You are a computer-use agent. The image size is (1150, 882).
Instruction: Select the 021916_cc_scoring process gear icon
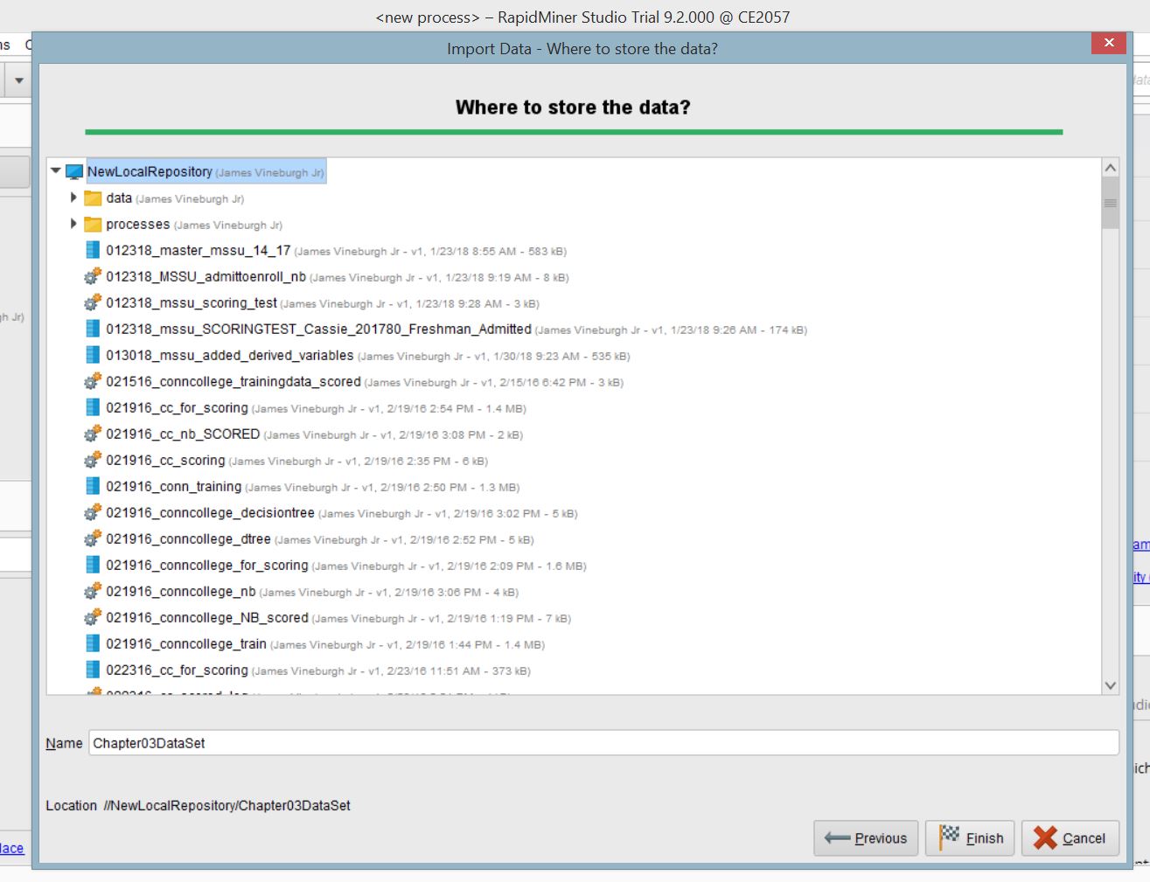[93, 461]
